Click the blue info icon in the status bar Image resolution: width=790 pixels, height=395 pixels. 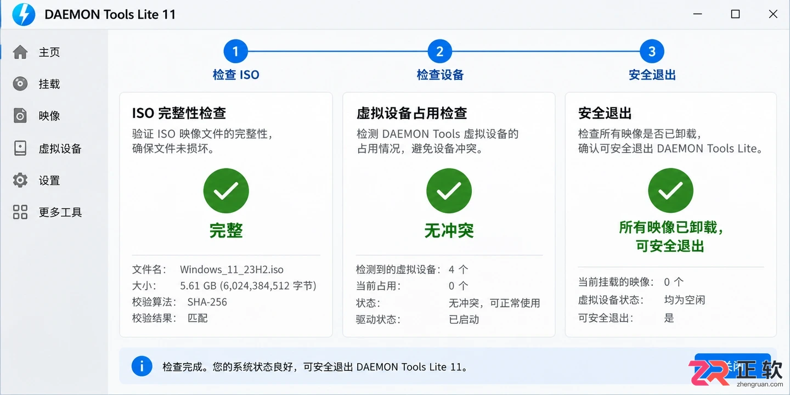click(x=142, y=366)
